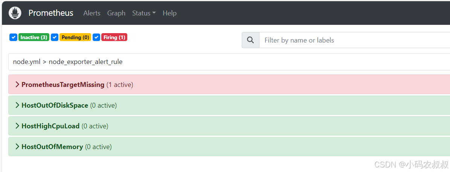Image resolution: width=450 pixels, height=172 pixels.
Task: Expand the PrometheusTargetMissing alert rule
Action: 229,85
